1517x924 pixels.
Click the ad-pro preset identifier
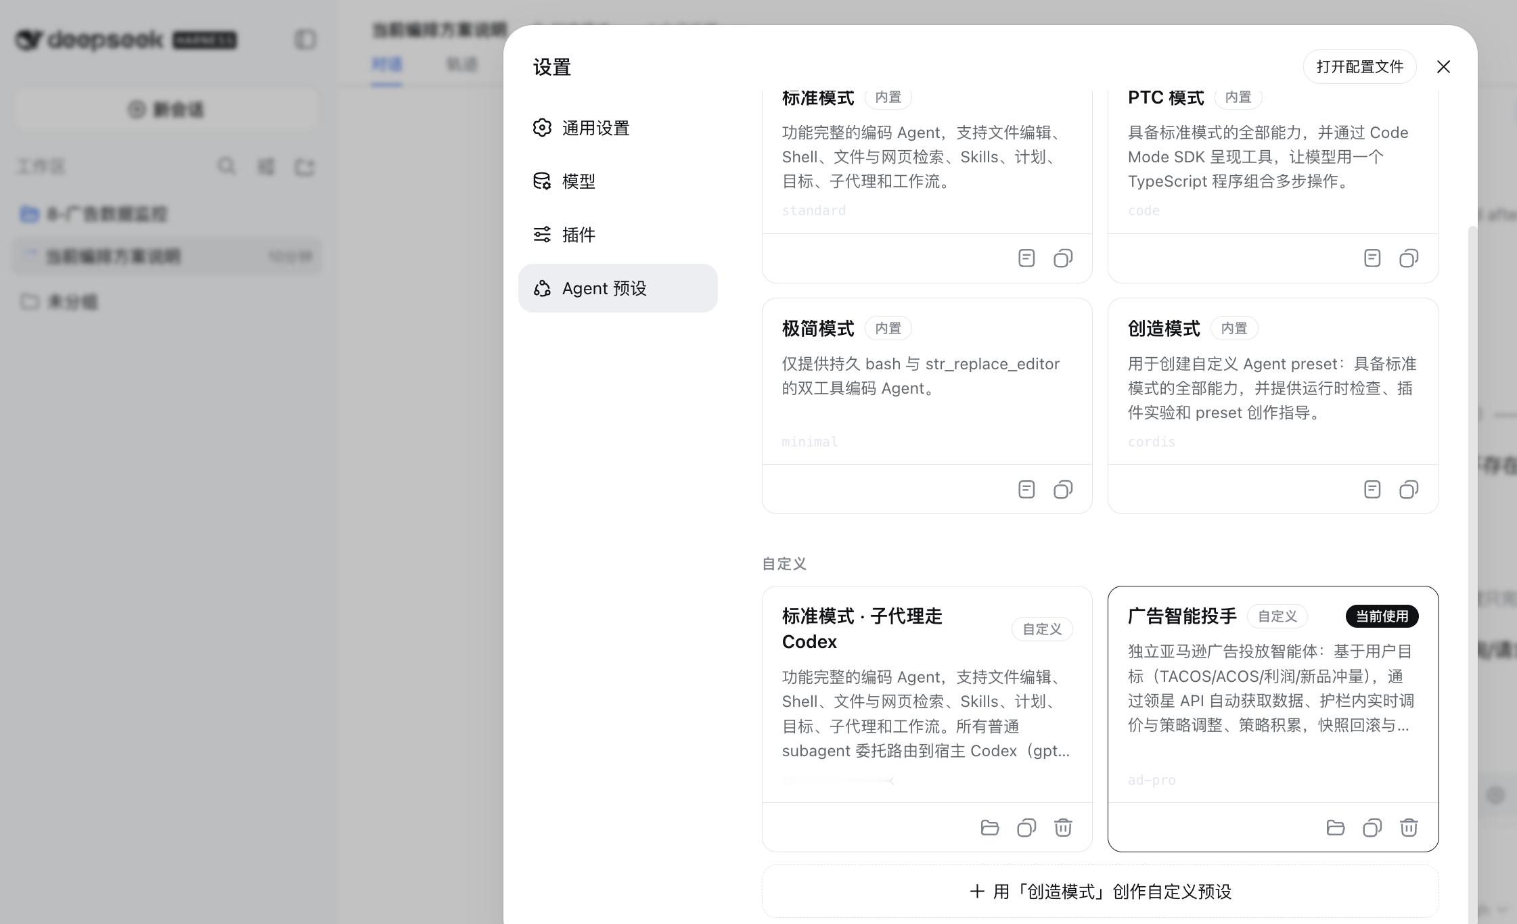click(1151, 780)
